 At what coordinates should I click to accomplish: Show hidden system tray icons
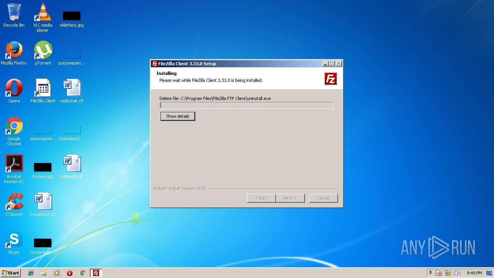point(430,273)
